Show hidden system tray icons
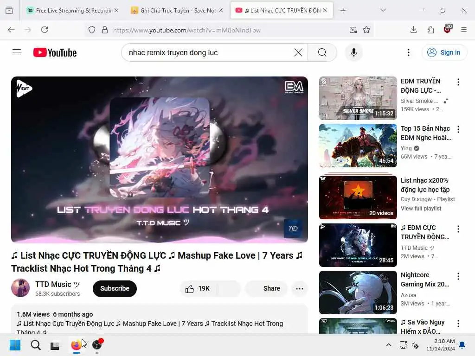 pos(389,345)
